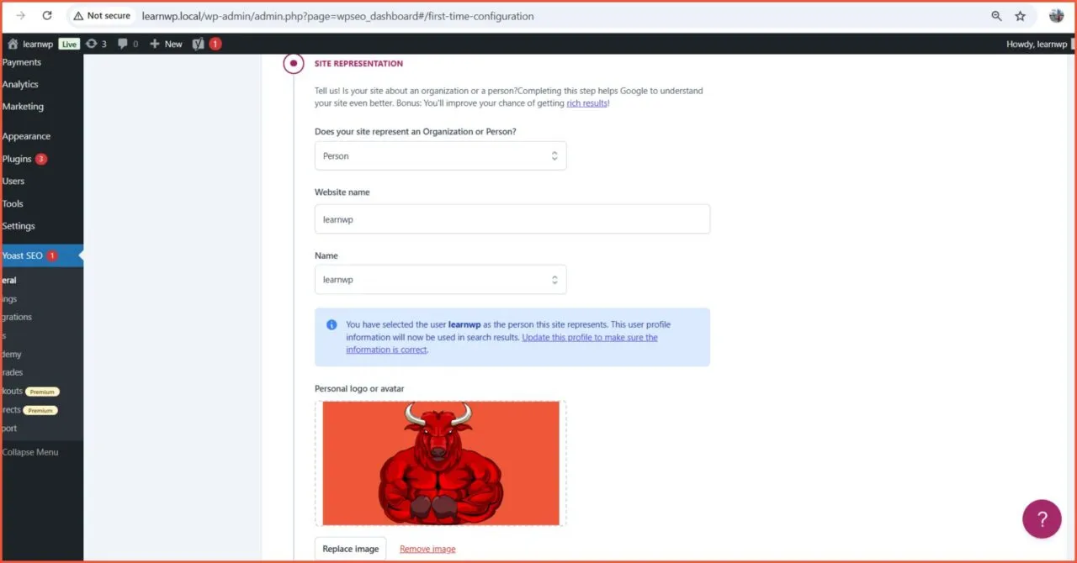Open the Name dropdown showing learnwp
This screenshot has width=1077, height=563.
coord(440,279)
